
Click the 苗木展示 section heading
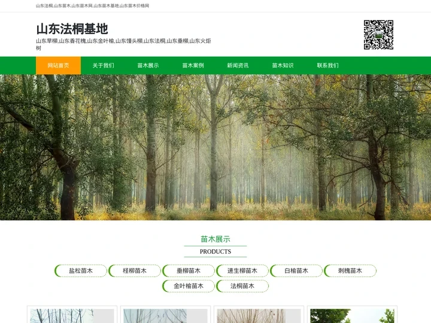point(215,239)
